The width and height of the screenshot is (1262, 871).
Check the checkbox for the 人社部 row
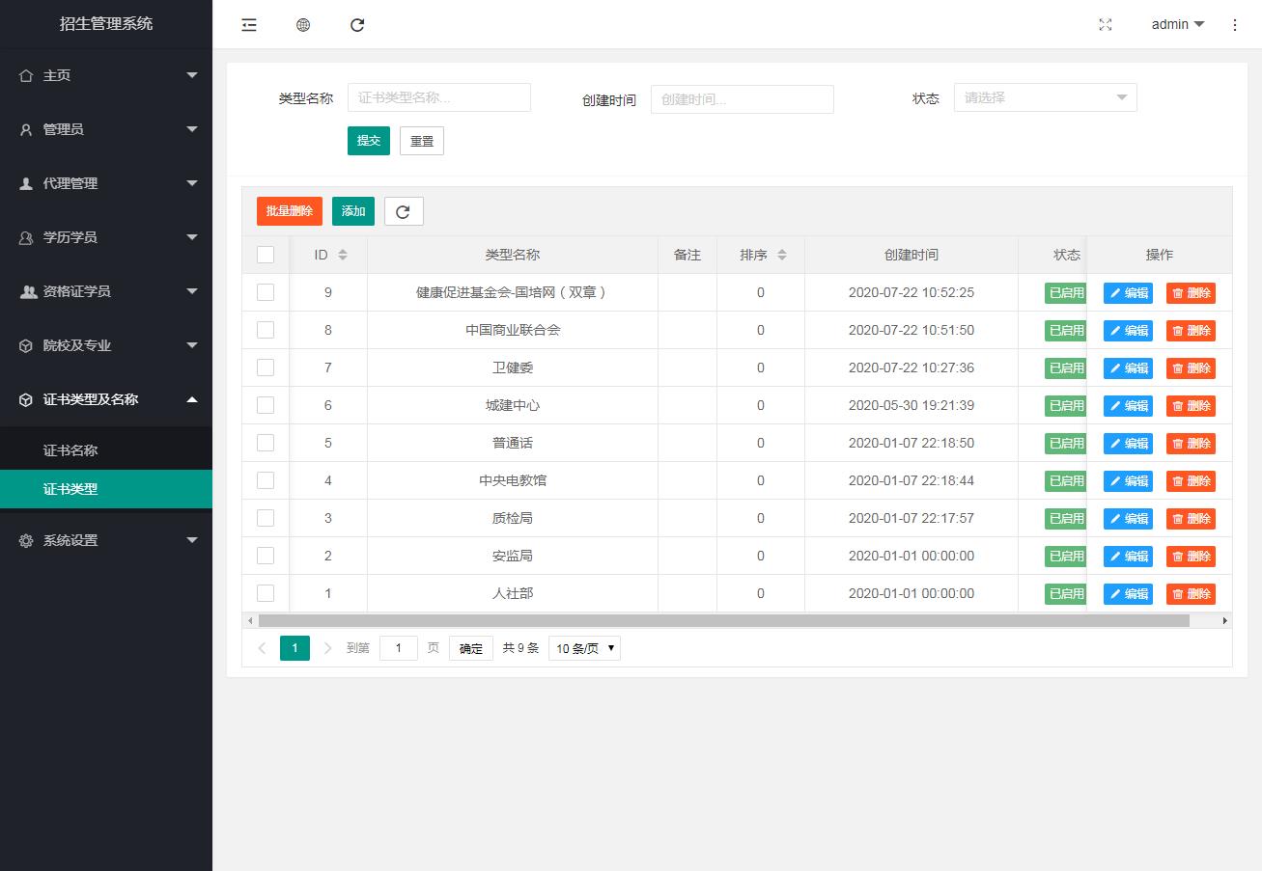pos(266,592)
